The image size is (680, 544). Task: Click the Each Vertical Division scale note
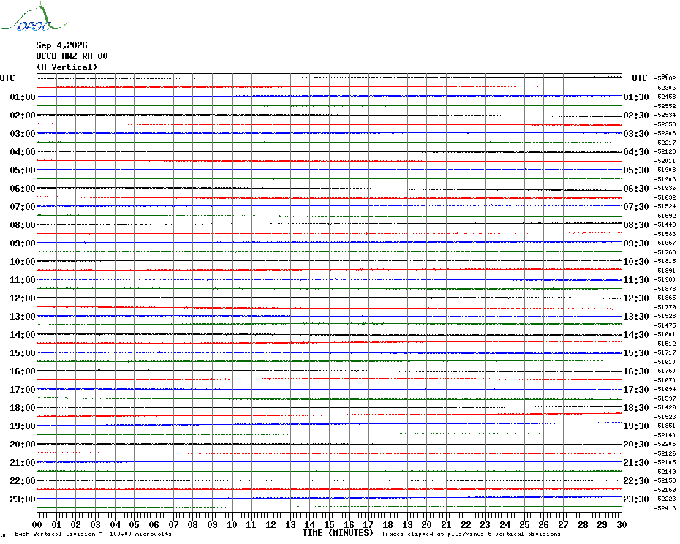94,534
